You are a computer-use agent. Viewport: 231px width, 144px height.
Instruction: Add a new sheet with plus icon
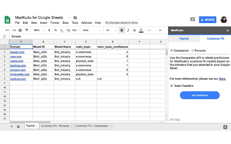pyautogui.click(x=12, y=126)
